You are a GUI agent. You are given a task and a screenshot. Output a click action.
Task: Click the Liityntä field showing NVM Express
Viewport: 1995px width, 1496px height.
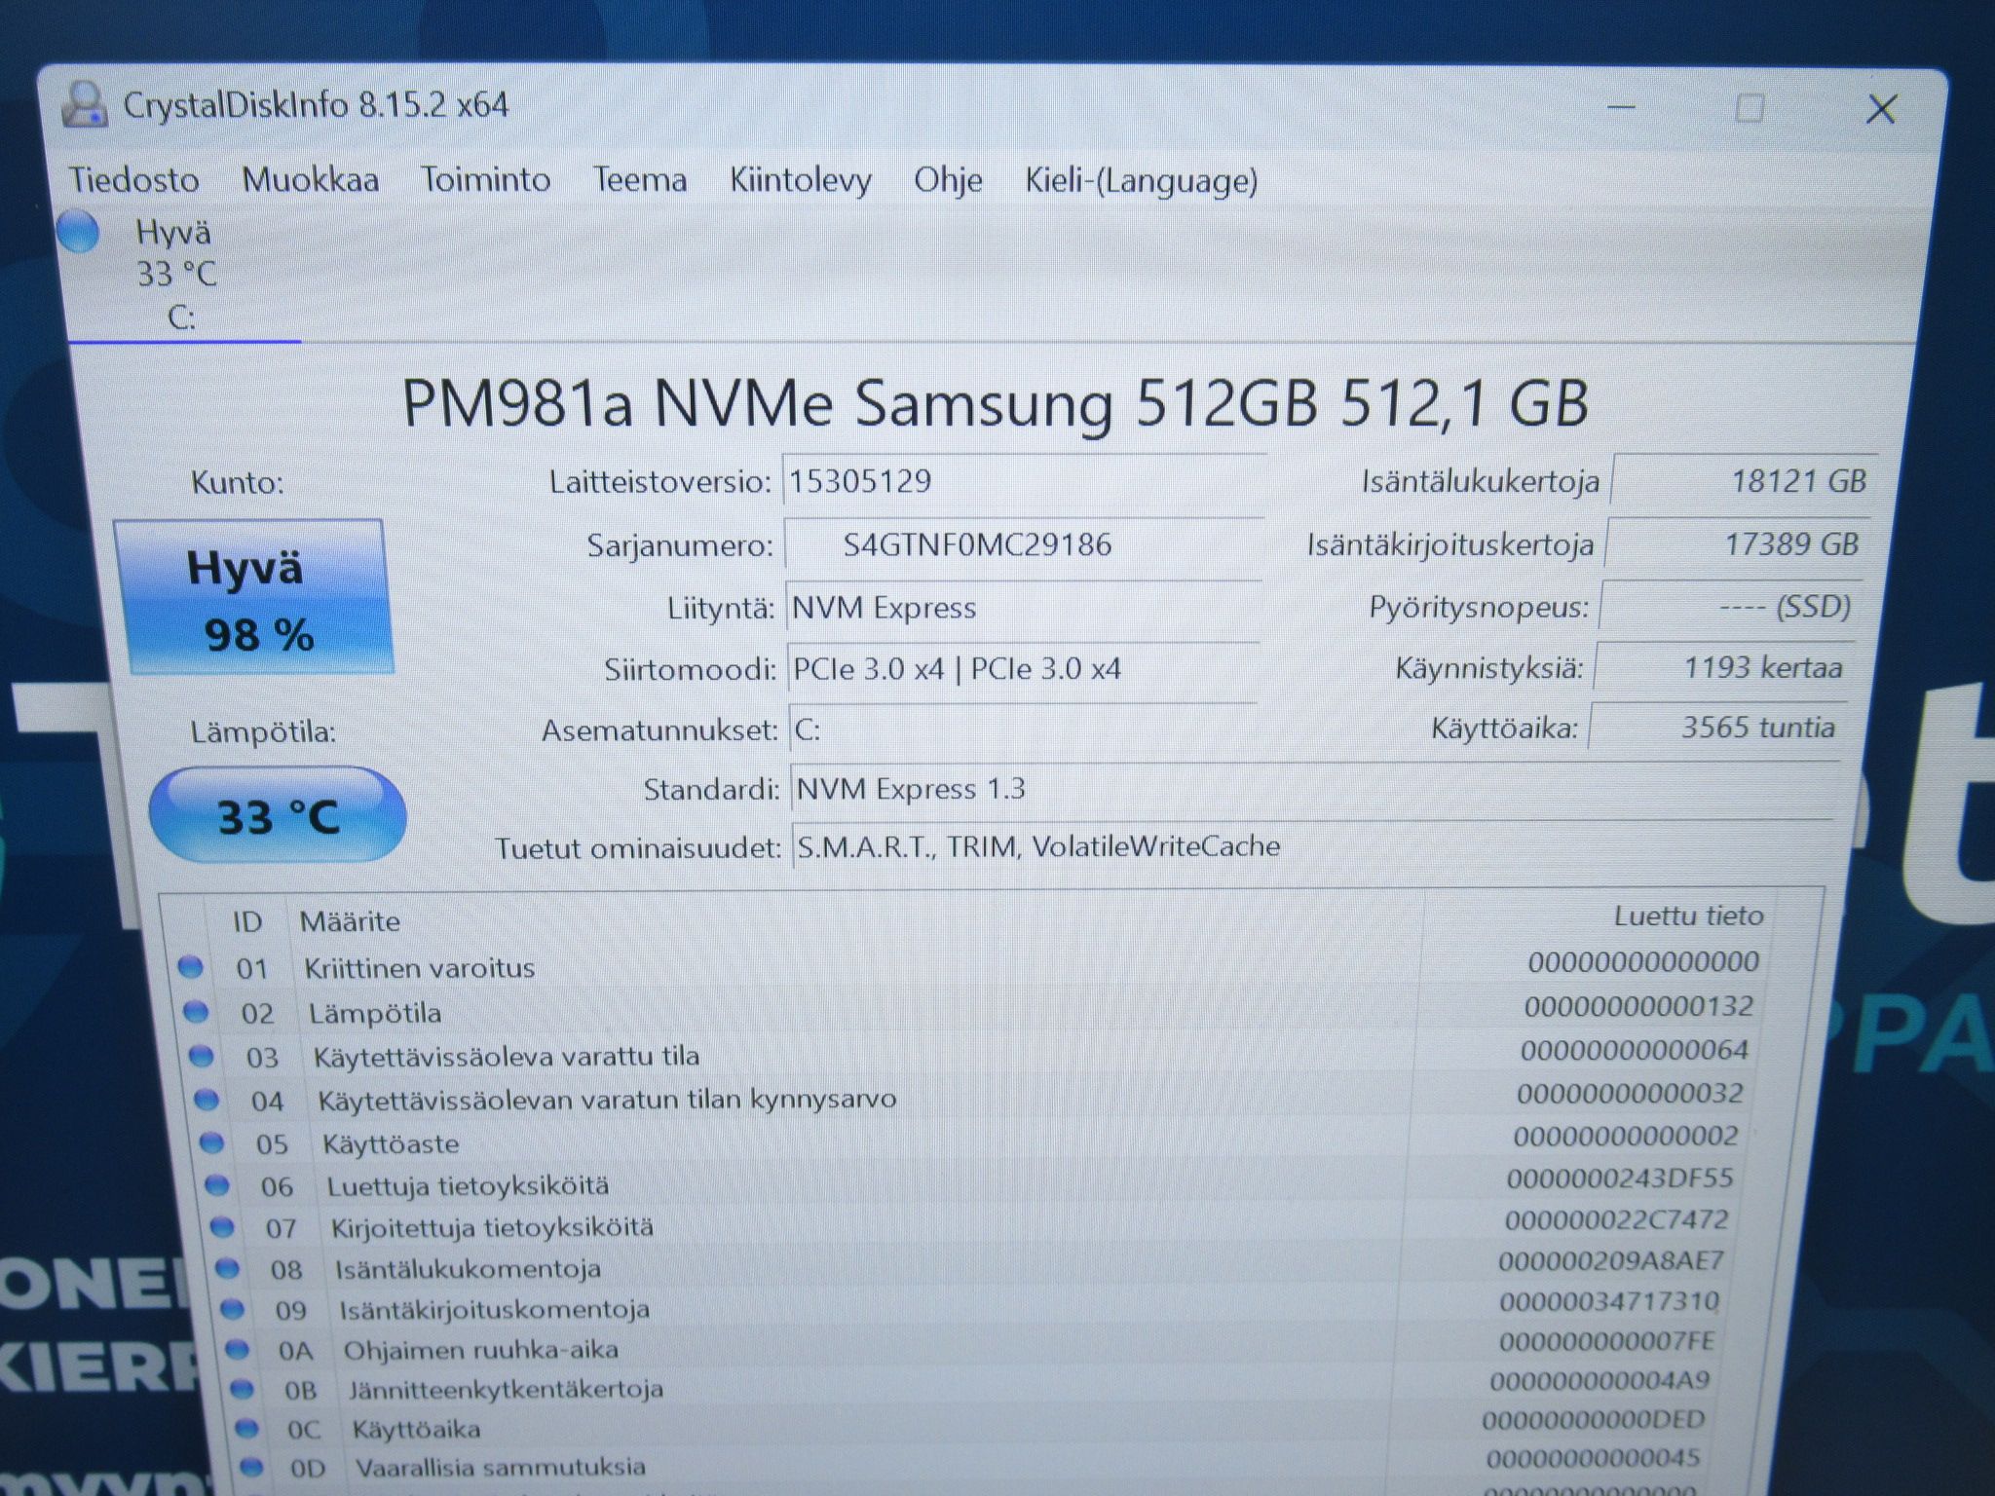click(1024, 608)
